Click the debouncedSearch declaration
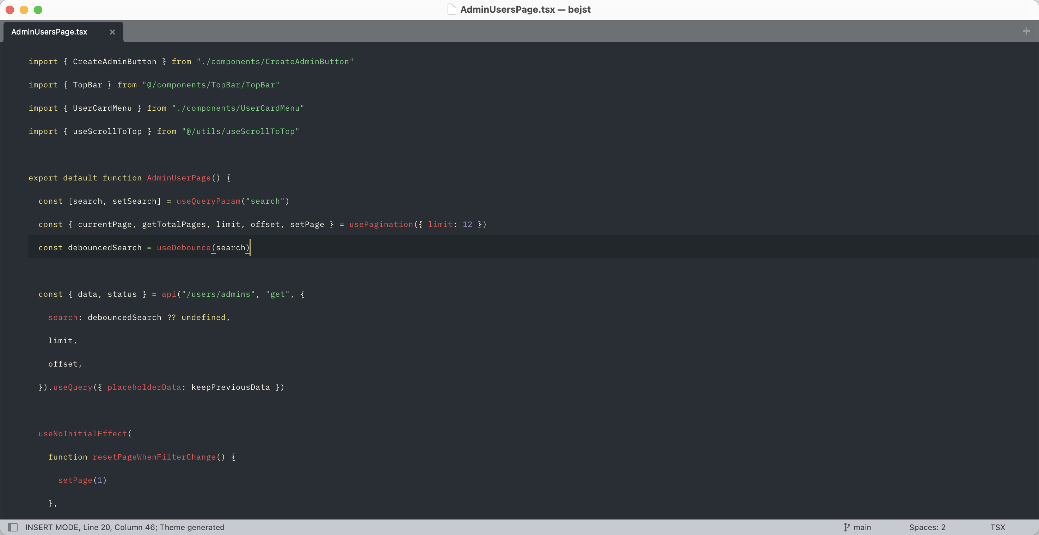The image size is (1039, 535). 105,248
